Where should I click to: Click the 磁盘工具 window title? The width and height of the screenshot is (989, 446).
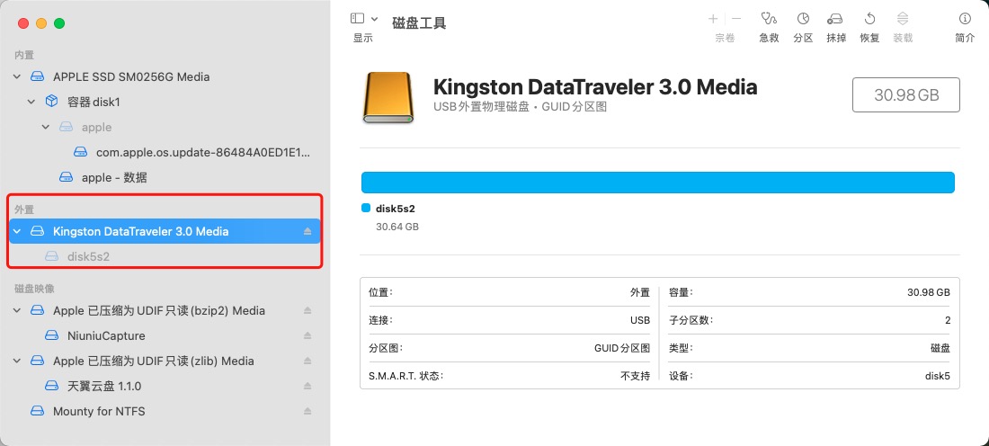(419, 23)
